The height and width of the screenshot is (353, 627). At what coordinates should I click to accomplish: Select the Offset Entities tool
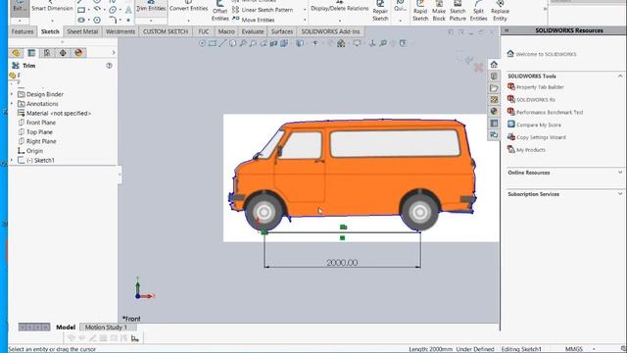pyautogui.click(x=219, y=11)
